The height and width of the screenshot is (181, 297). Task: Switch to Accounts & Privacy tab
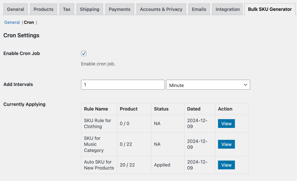point(161,9)
